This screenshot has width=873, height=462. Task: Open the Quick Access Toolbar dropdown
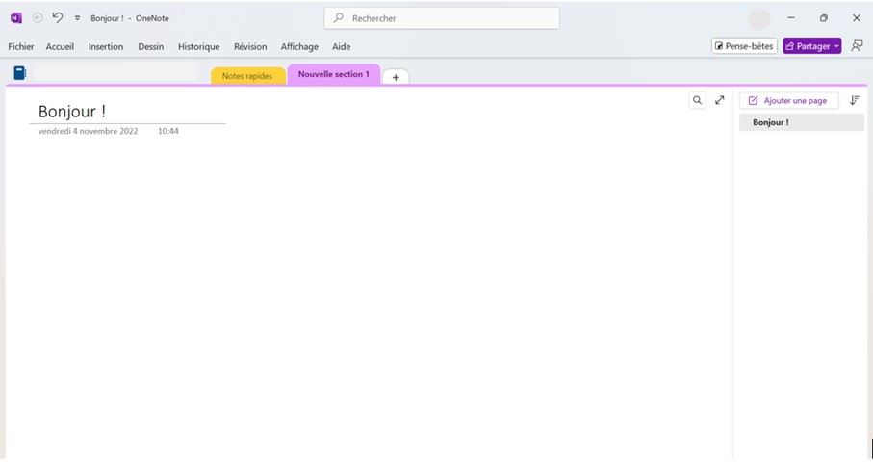pyautogui.click(x=77, y=18)
